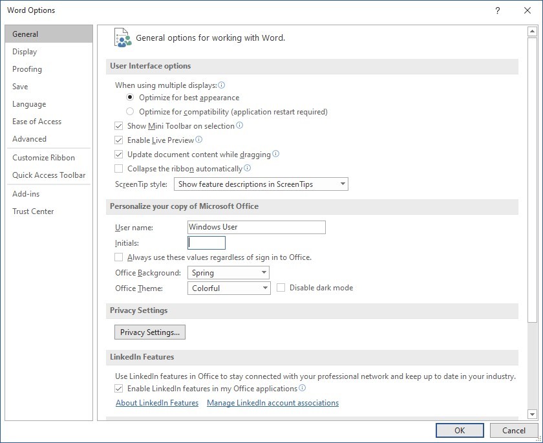Click the Privacy Settings... button
Screen dimensions: 543x443
click(x=150, y=332)
